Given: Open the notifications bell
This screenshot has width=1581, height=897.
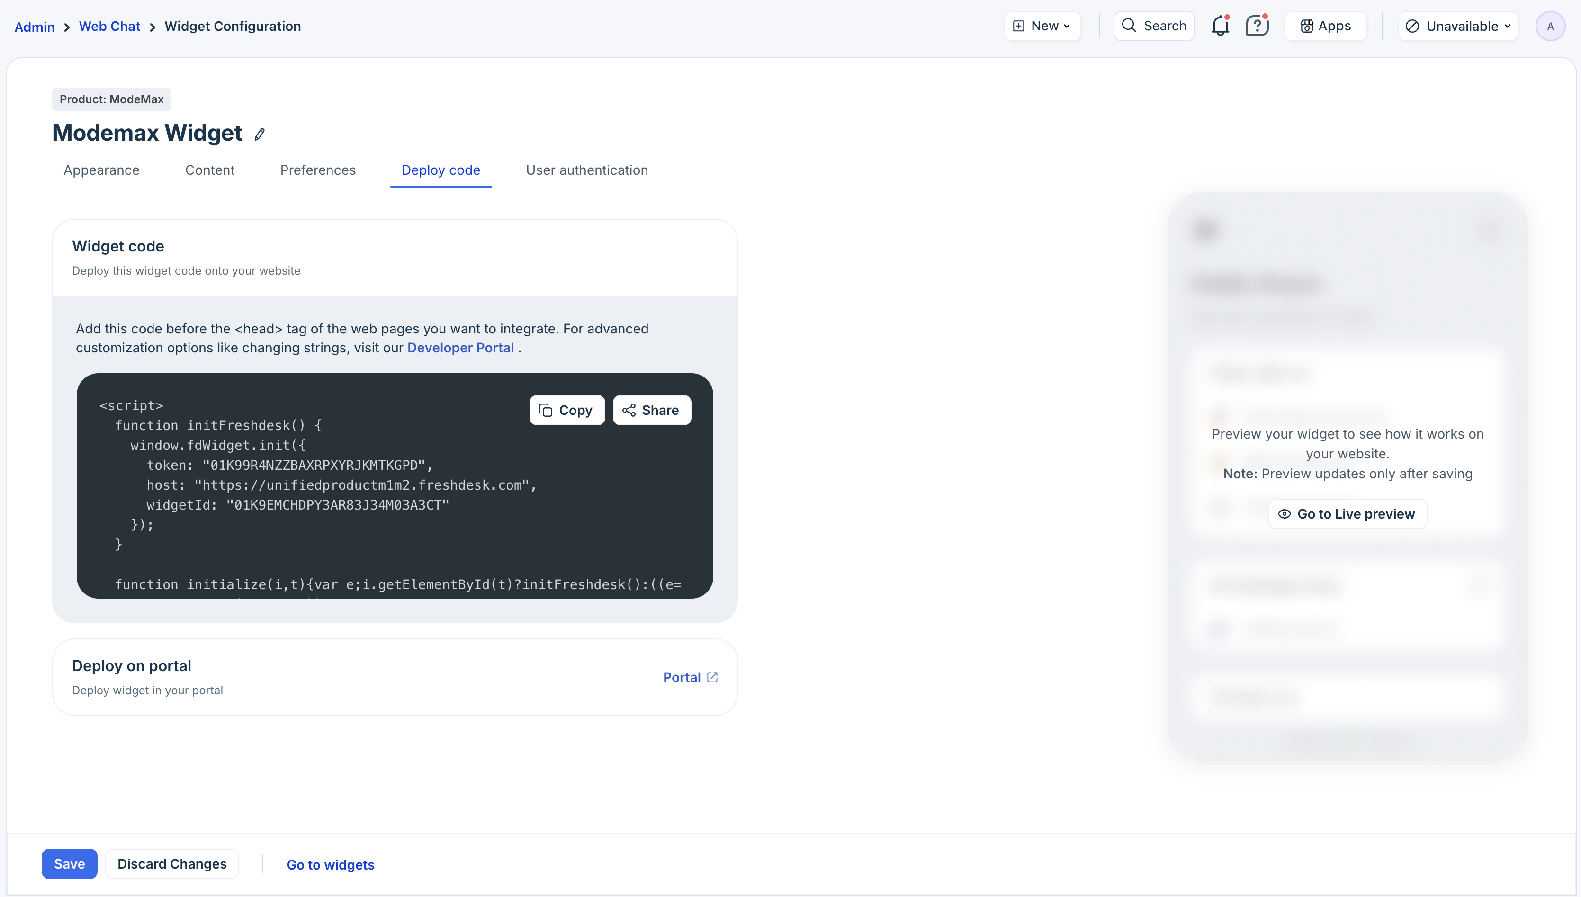Looking at the screenshot, I should tap(1219, 26).
